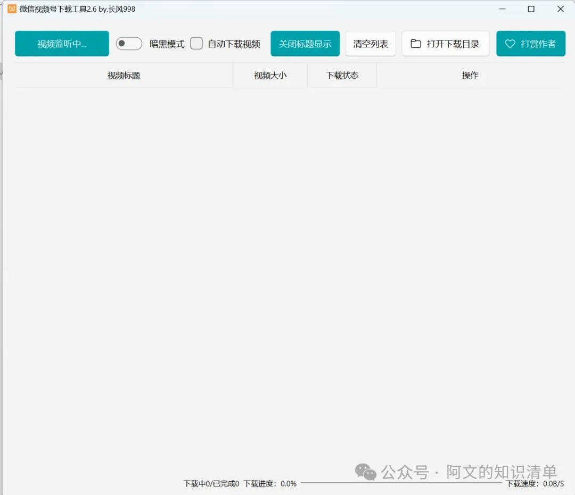The image size is (575, 495).
Task: Click the download progress bar
Action: (x=401, y=483)
